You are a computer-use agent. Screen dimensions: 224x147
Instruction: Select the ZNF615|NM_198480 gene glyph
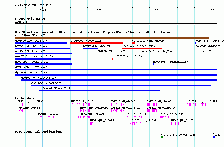152,104
